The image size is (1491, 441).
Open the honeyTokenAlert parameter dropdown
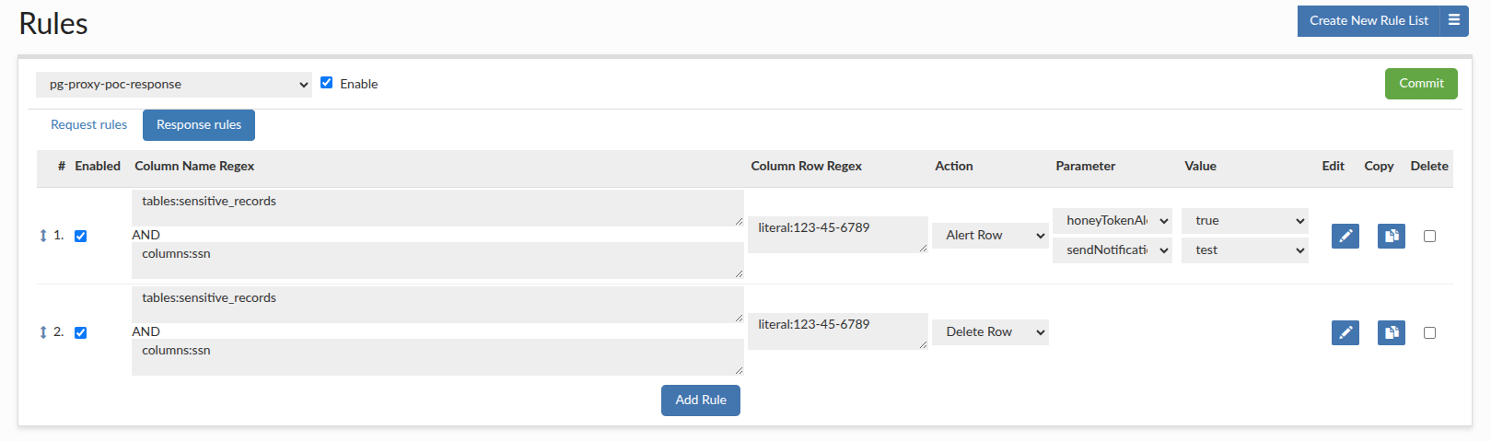[1112, 221]
